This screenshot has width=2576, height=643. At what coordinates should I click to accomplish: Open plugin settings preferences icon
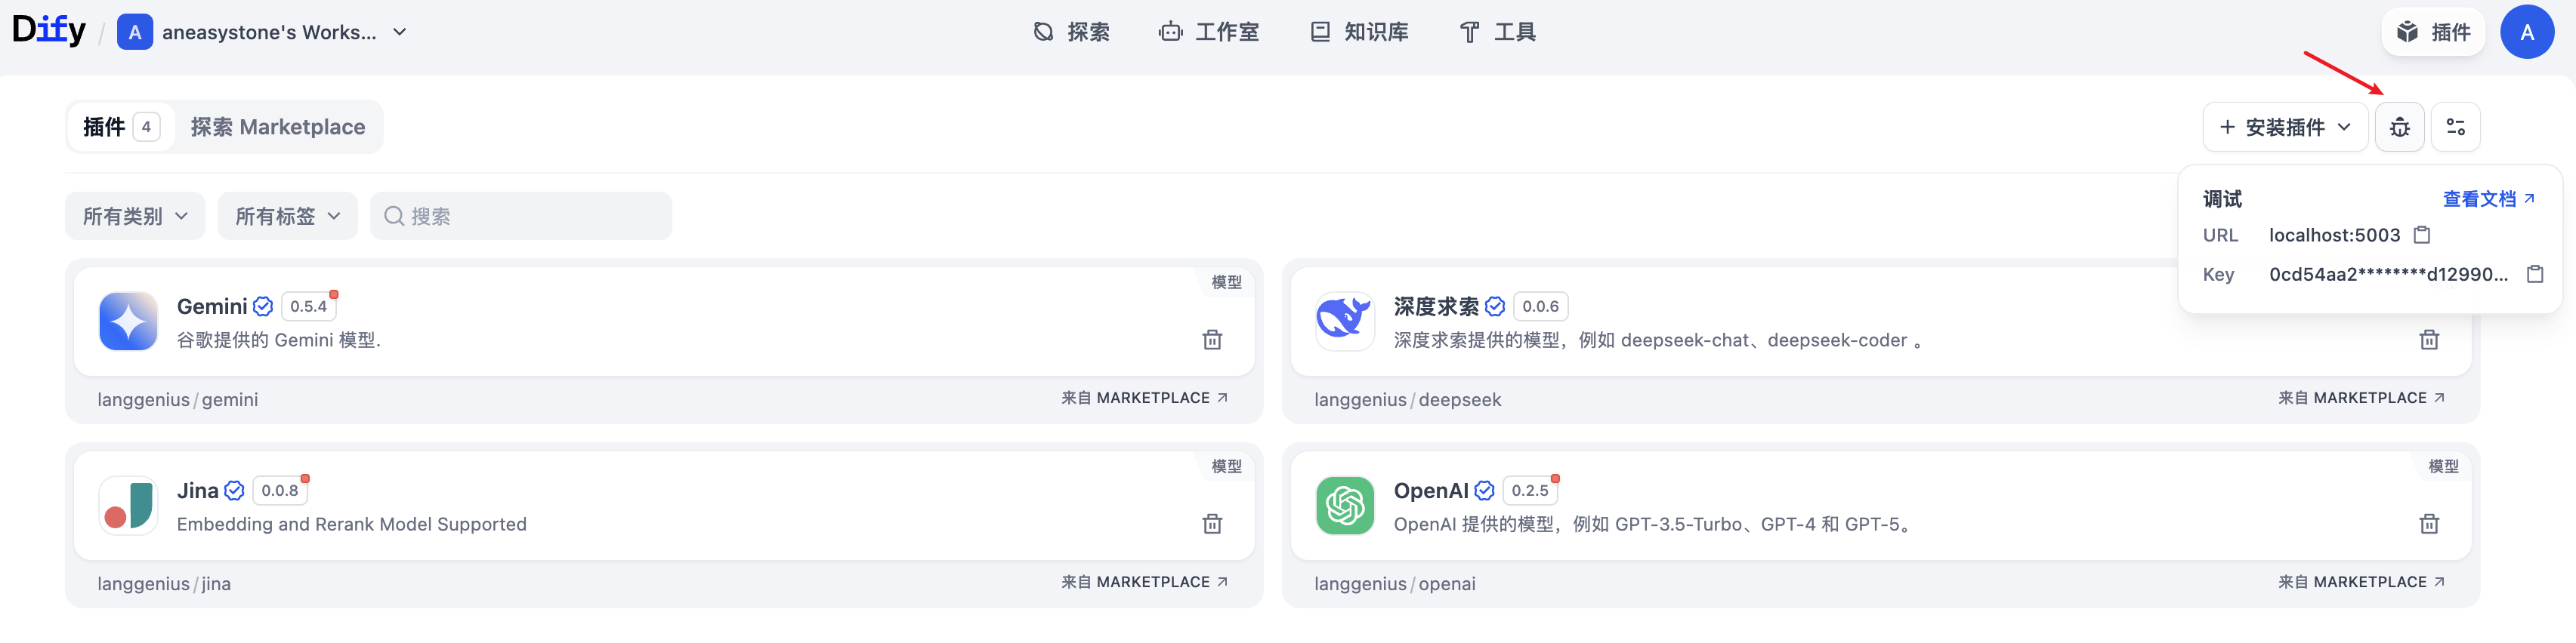(x=2455, y=127)
